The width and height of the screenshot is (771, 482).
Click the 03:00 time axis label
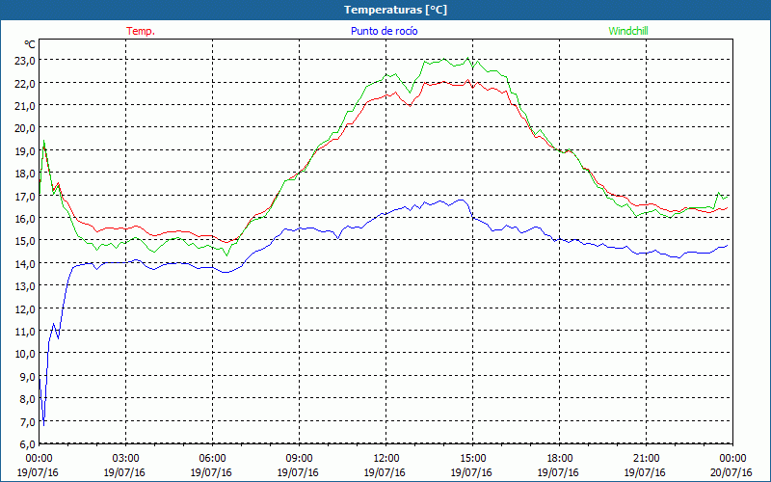[126, 459]
